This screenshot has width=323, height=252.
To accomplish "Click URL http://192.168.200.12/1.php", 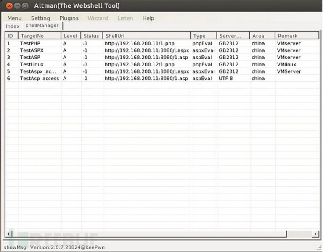I will click(140, 64).
